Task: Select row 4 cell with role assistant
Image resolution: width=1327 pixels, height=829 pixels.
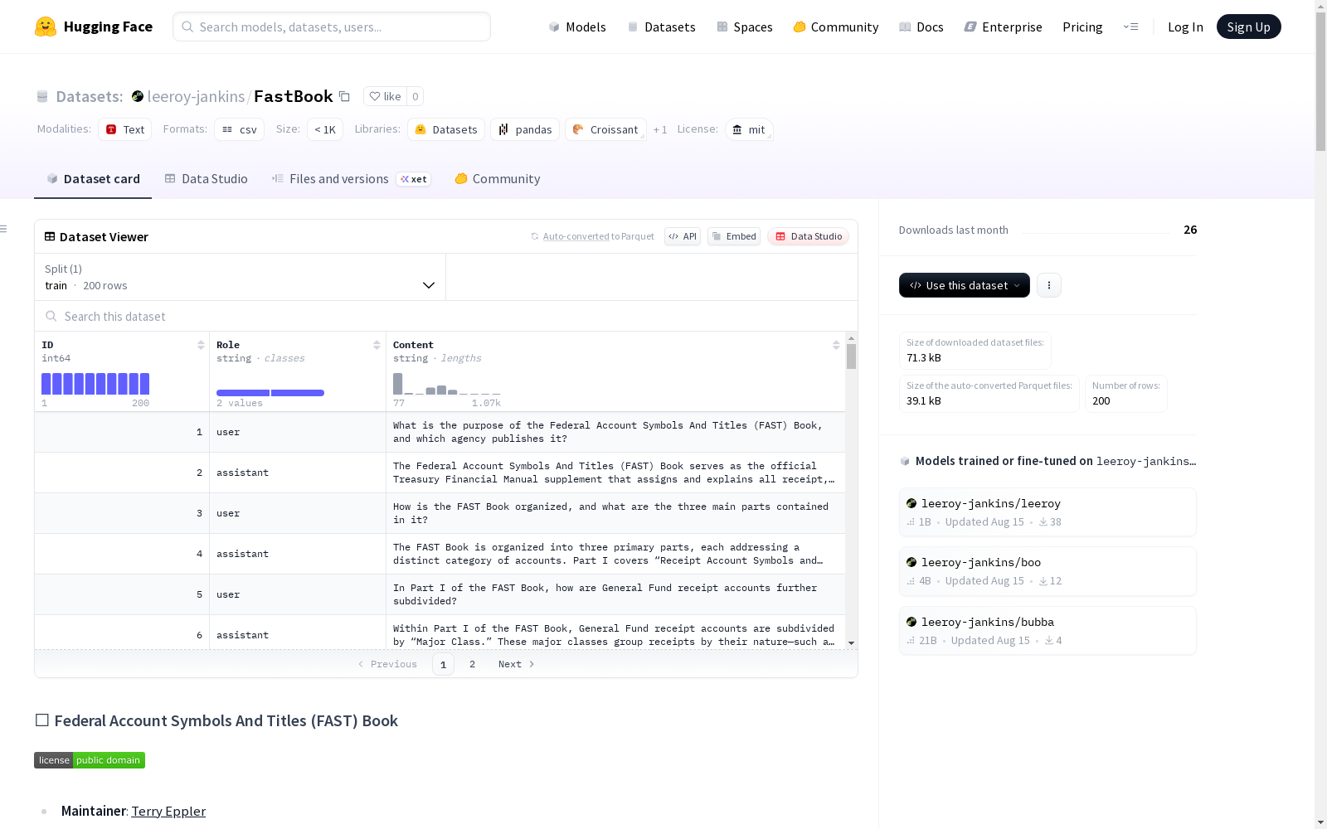Action: 298,554
